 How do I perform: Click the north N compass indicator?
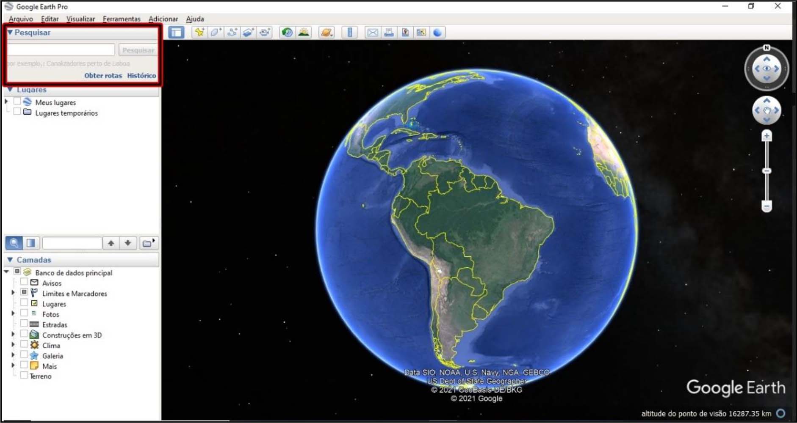pyautogui.click(x=767, y=48)
